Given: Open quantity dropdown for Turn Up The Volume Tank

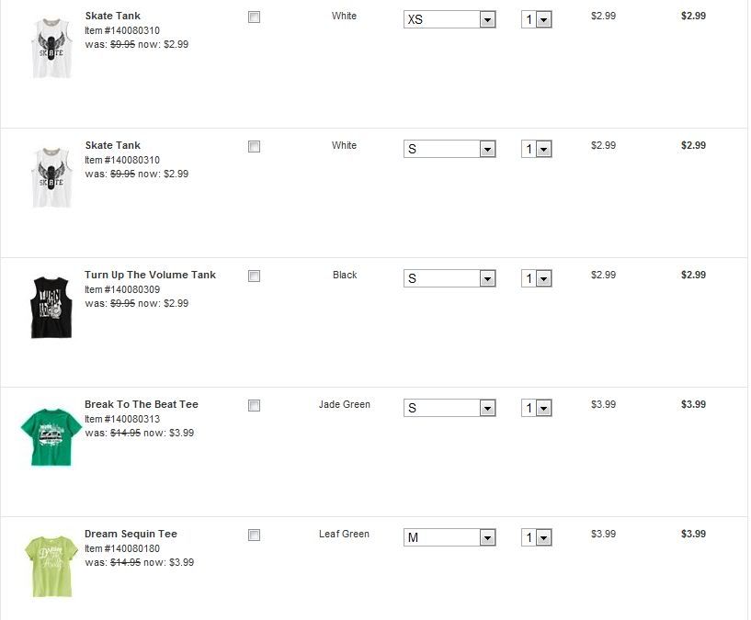Looking at the screenshot, I should pyautogui.click(x=537, y=278).
